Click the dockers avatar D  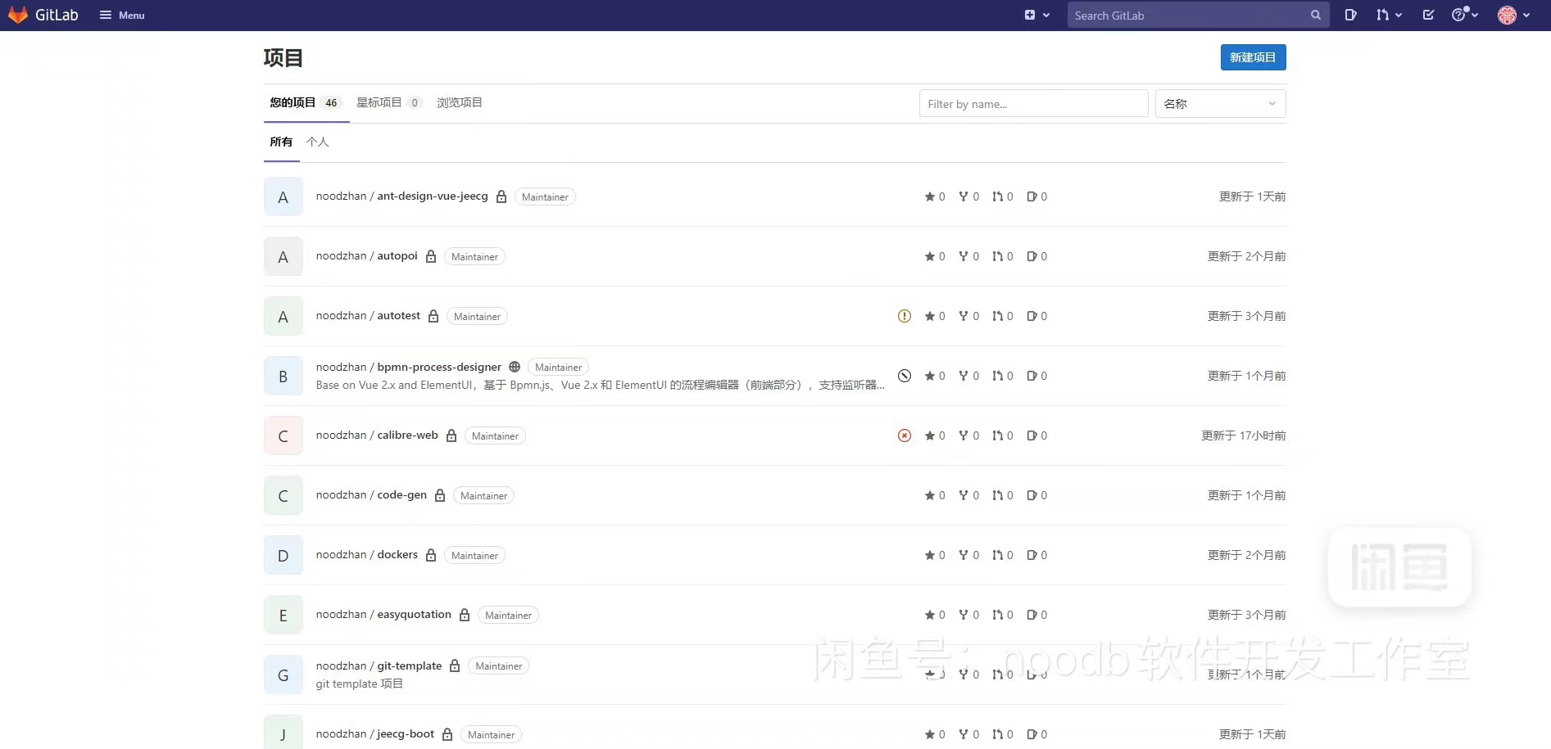point(283,555)
